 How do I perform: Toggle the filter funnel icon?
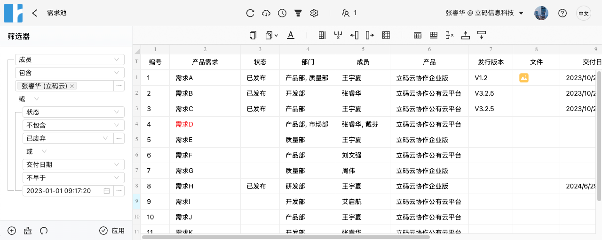point(298,13)
